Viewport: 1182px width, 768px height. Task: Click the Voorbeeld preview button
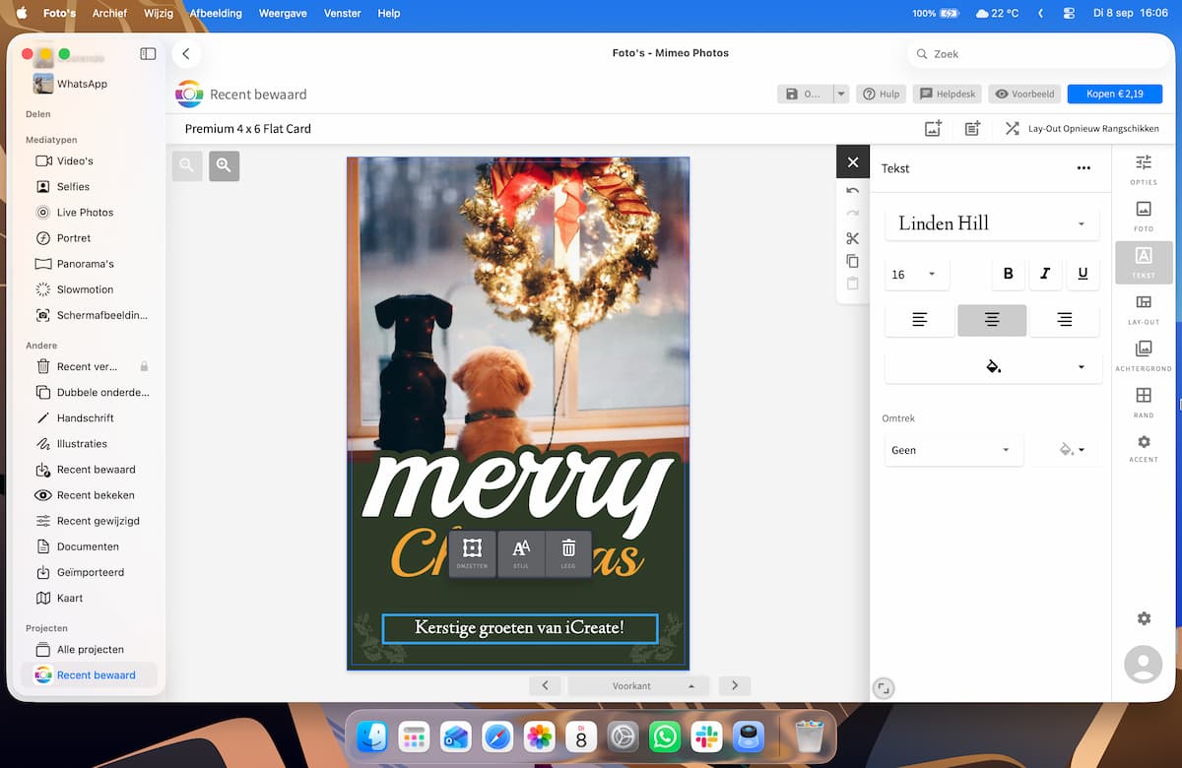[x=1024, y=95]
